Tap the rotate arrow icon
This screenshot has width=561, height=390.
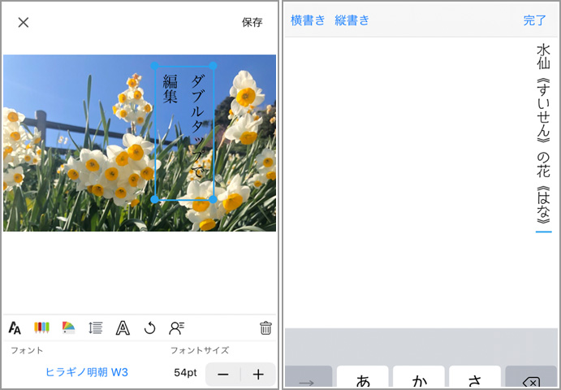coord(149,327)
